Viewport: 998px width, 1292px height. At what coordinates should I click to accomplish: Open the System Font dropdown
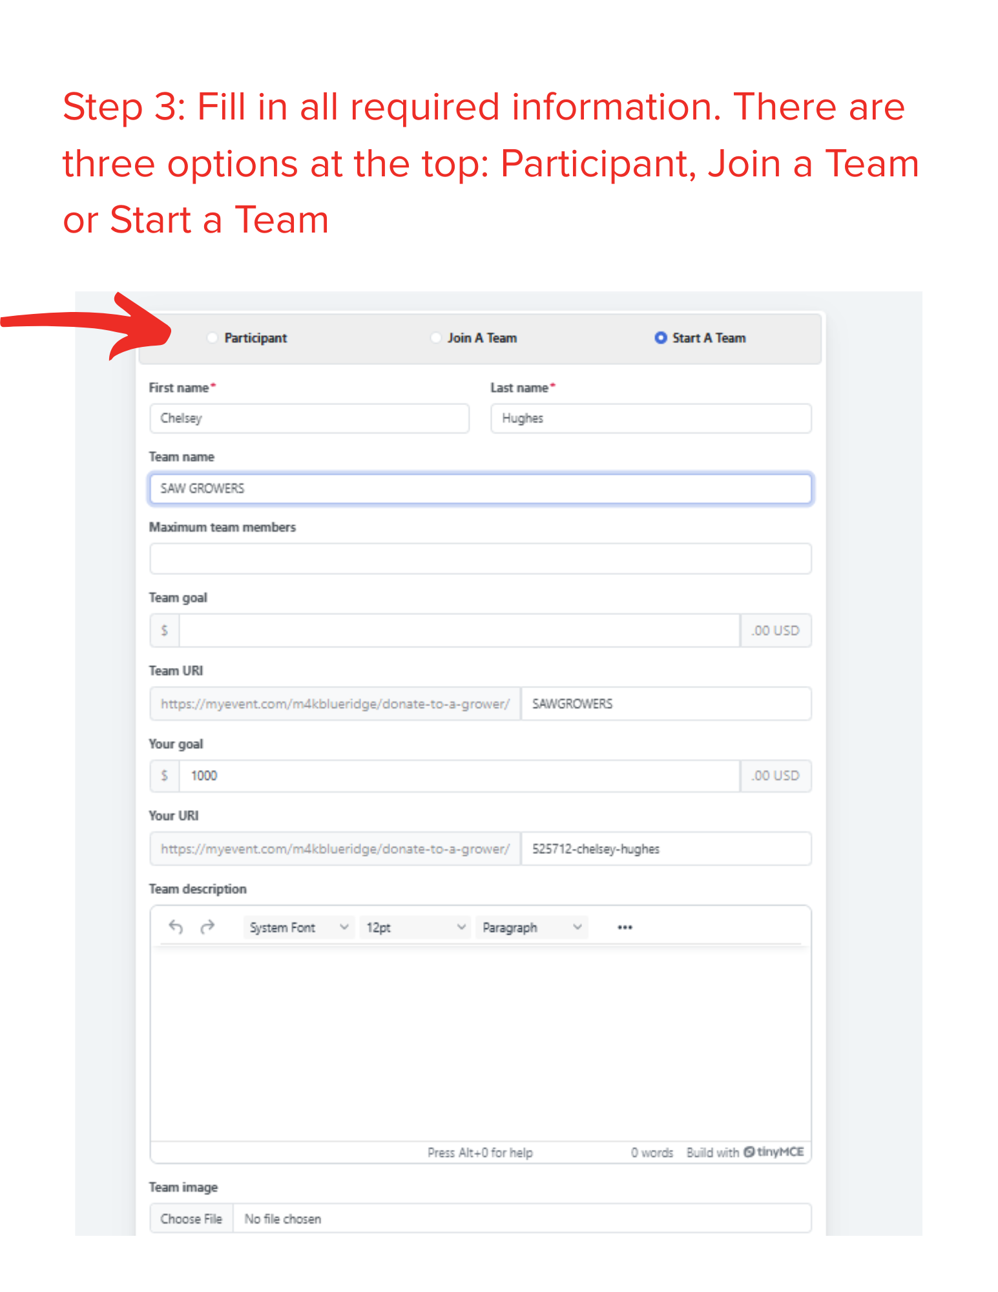point(300,927)
